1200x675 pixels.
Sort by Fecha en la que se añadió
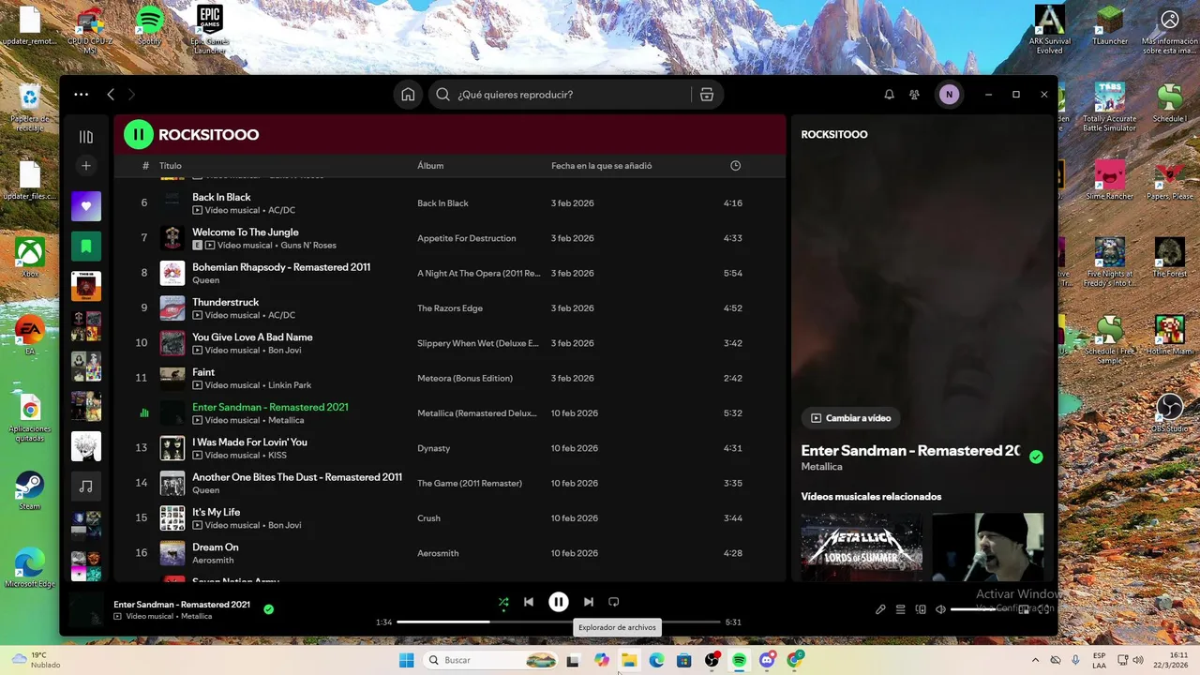(602, 166)
